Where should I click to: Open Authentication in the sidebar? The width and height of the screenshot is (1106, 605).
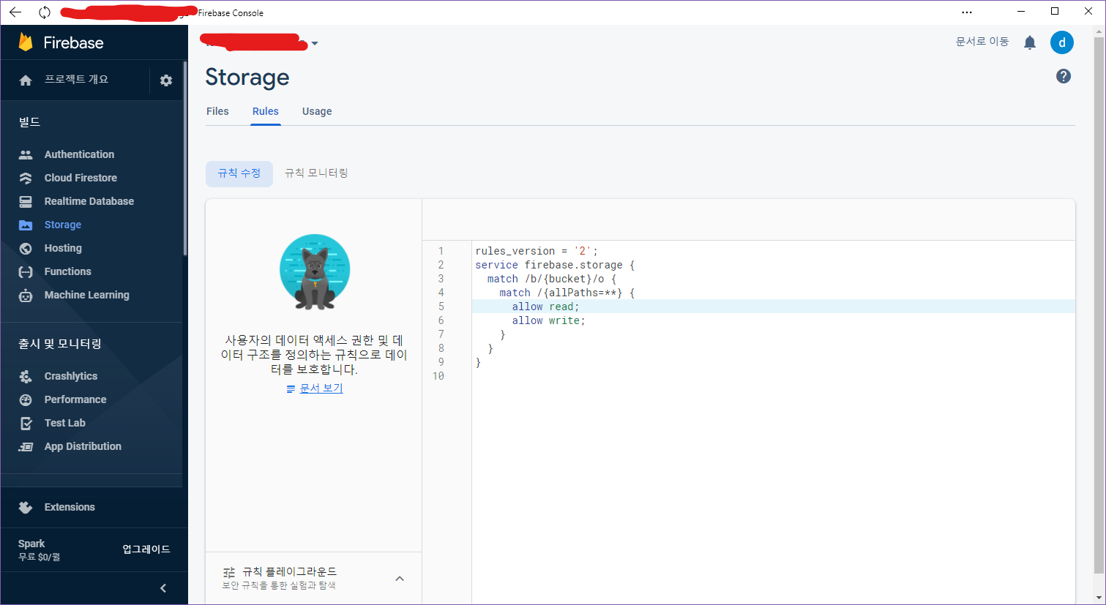(x=79, y=154)
